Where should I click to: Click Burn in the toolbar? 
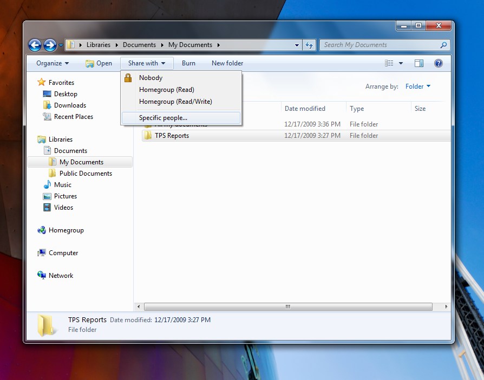188,63
